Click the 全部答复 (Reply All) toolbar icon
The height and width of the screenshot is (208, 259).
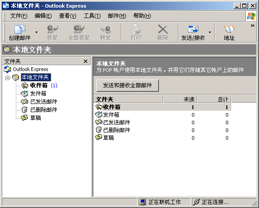point(79,29)
